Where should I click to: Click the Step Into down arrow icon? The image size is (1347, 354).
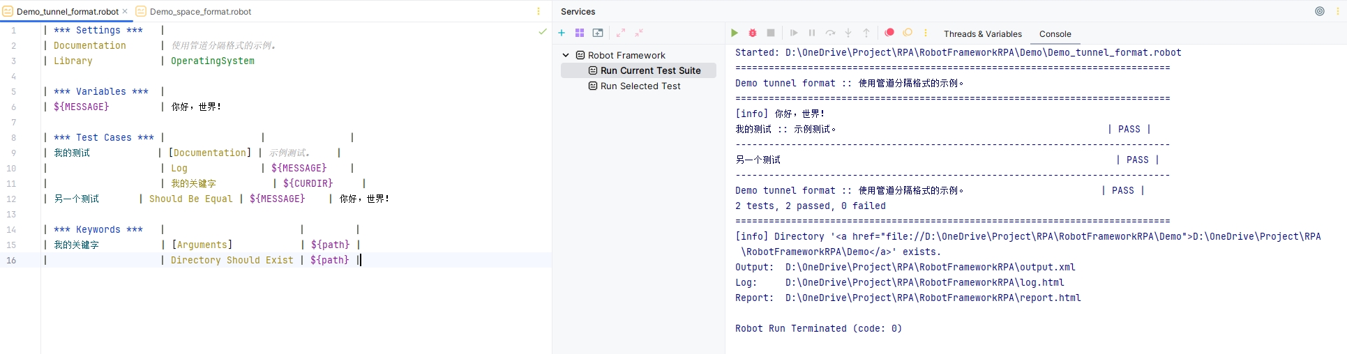tap(848, 33)
